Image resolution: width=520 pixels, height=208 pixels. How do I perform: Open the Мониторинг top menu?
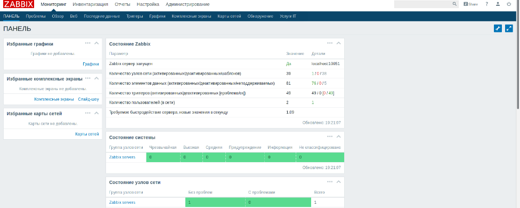point(53,4)
